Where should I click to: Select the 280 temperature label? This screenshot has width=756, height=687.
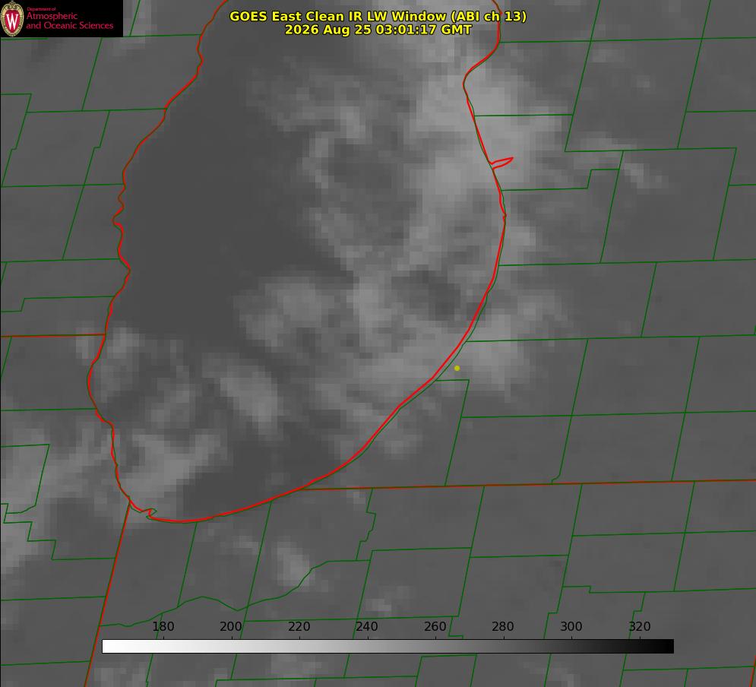click(503, 626)
